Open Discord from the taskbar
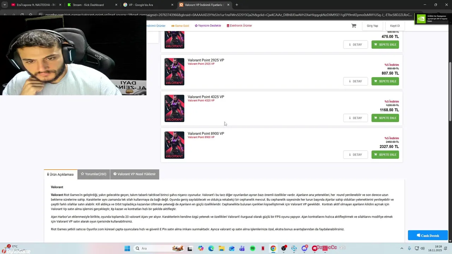Image resolution: width=452 pixels, height=254 pixels. pyautogui.click(x=304, y=248)
